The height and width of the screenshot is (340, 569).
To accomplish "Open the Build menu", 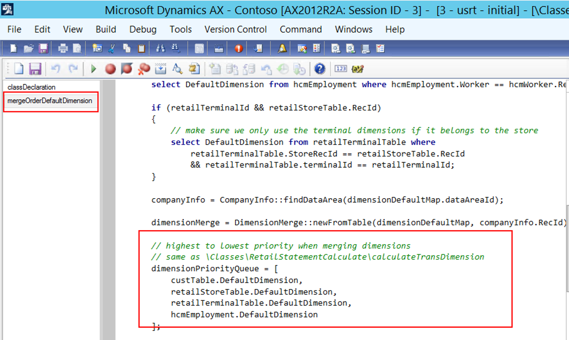I will pyautogui.click(x=105, y=29).
